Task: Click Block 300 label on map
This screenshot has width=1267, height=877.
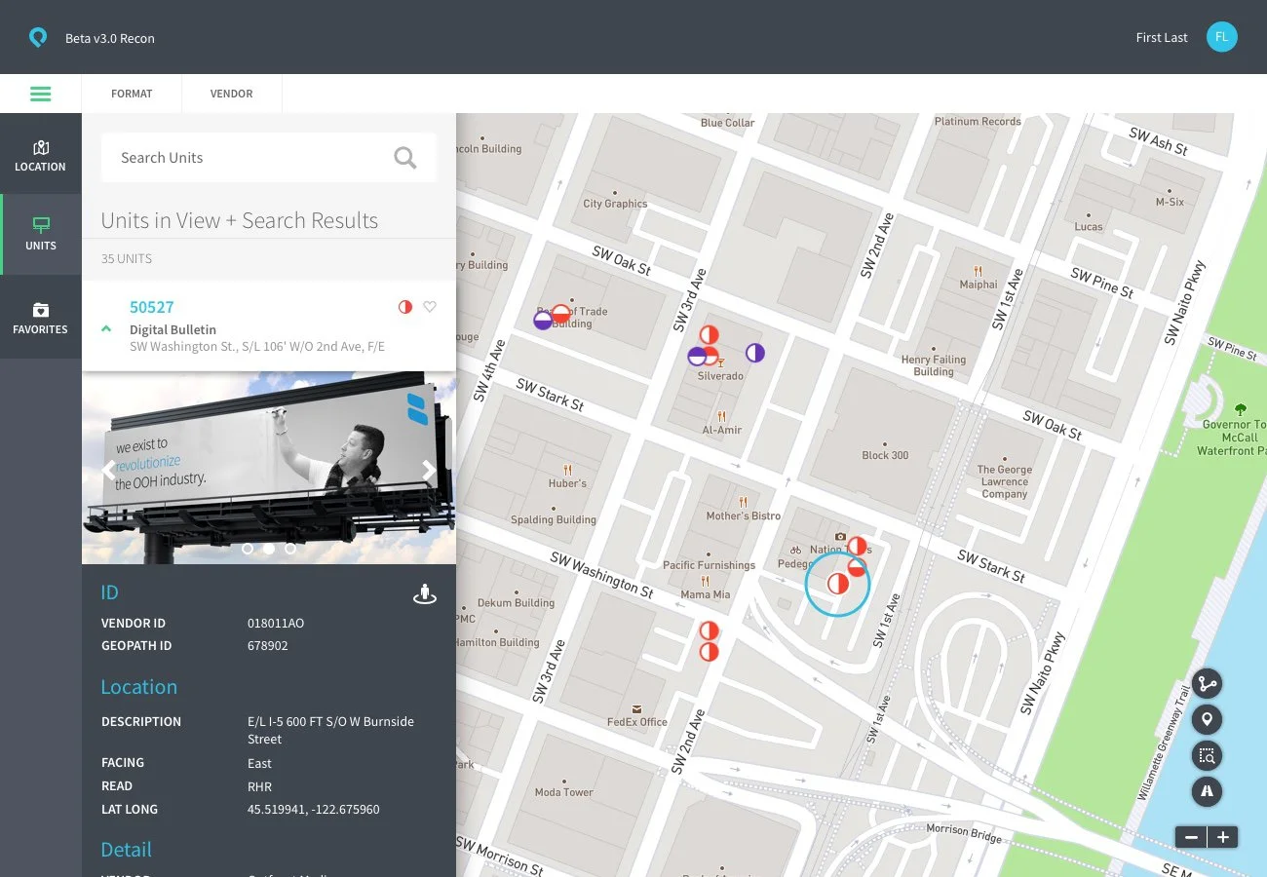Action: click(x=885, y=455)
